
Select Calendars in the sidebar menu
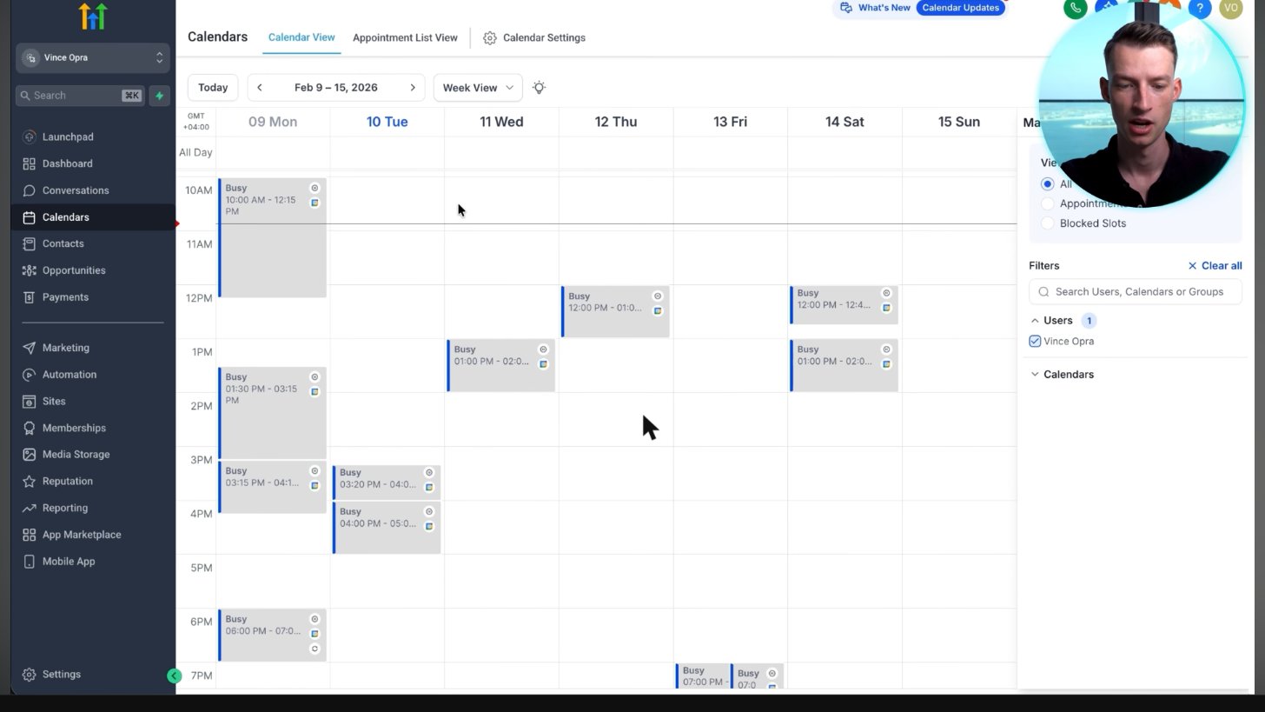pos(93,217)
